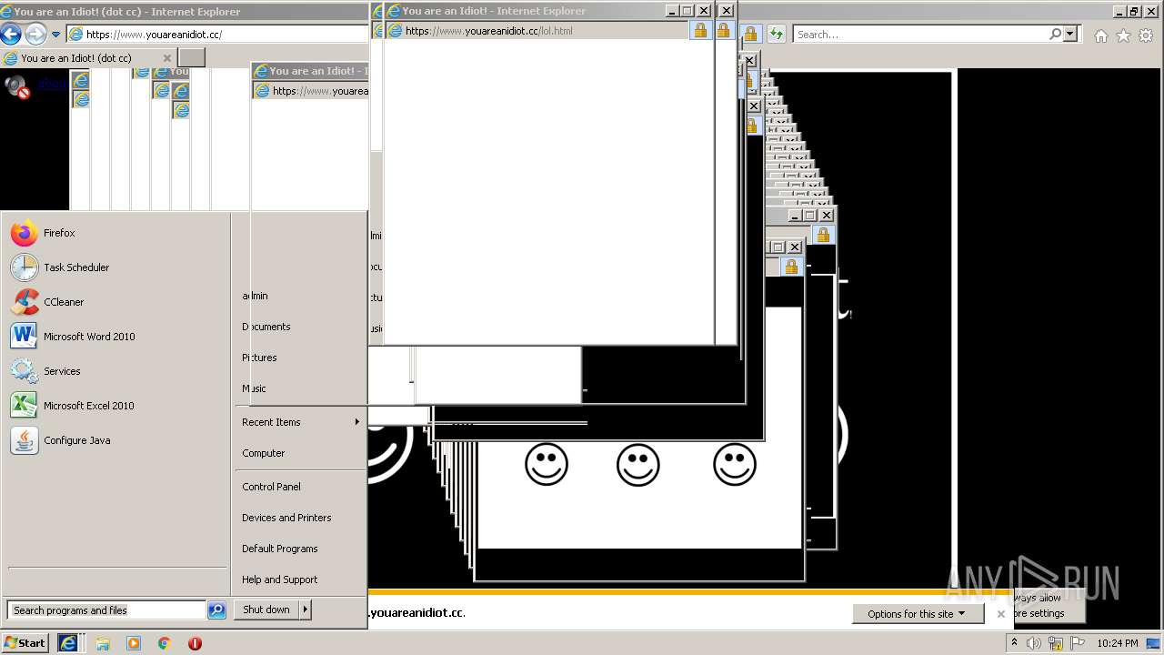Open Default Programs
1164x655 pixels.
[279, 549]
